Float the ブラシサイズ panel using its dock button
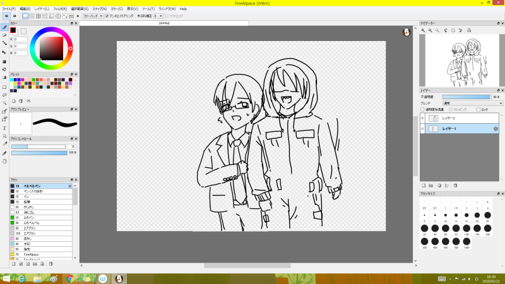The height and width of the screenshot is (284, 505). (498, 194)
